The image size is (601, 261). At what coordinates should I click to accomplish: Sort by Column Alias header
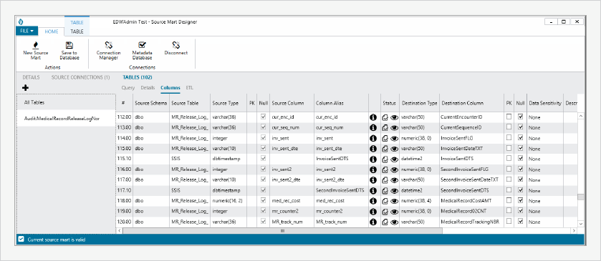coord(341,103)
